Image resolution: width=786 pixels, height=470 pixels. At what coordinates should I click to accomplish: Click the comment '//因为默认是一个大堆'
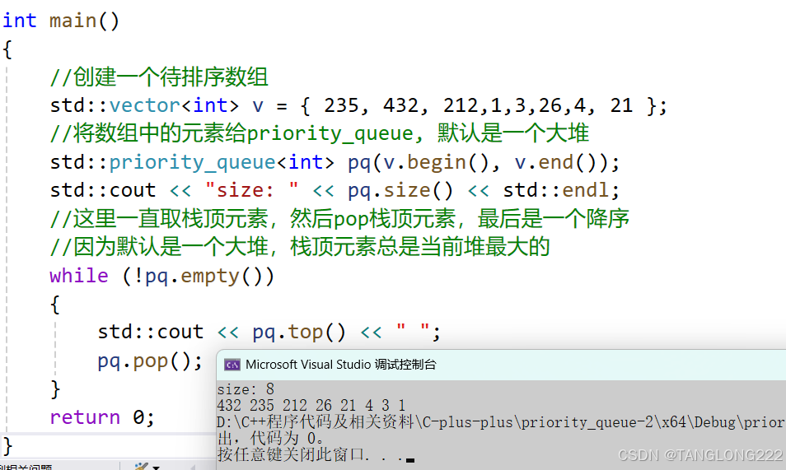click(x=300, y=247)
